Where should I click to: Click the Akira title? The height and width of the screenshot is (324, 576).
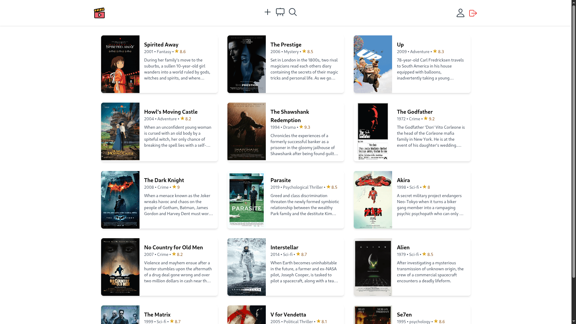click(x=403, y=180)
